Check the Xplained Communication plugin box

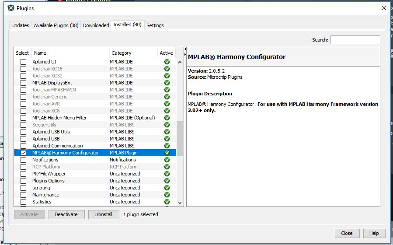pos(23,146)
